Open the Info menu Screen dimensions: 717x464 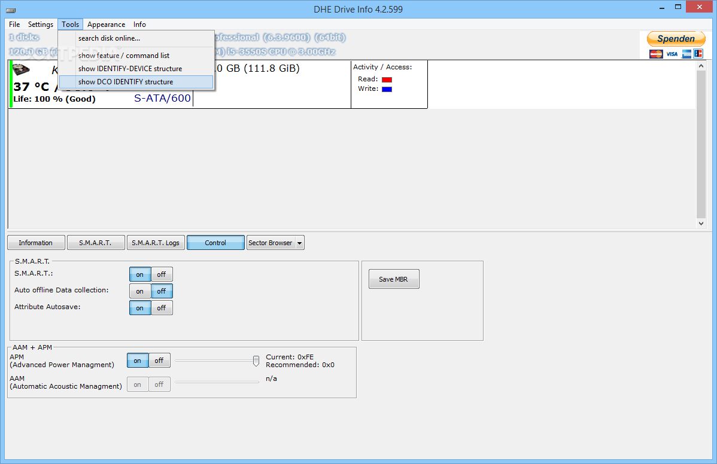(139, 24)
